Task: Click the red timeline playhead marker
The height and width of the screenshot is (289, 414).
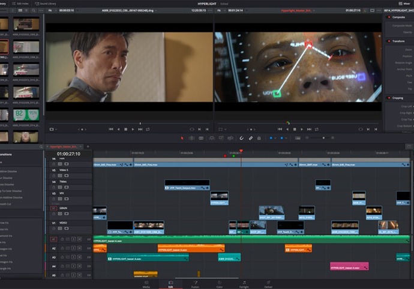Action: pos(241,151)
